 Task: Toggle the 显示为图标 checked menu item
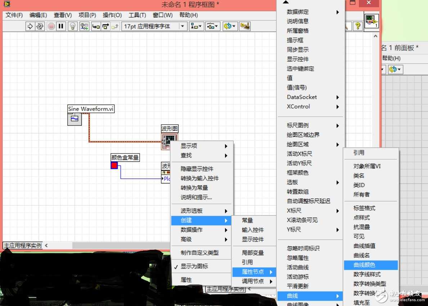(194, 266)
